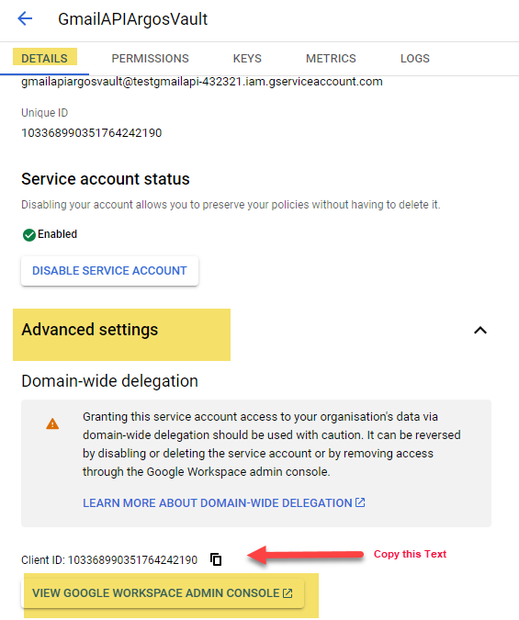The width and height of the screenshot is (519, 620).
Task: Open the DETAILS tab
Action: [44, 59]
